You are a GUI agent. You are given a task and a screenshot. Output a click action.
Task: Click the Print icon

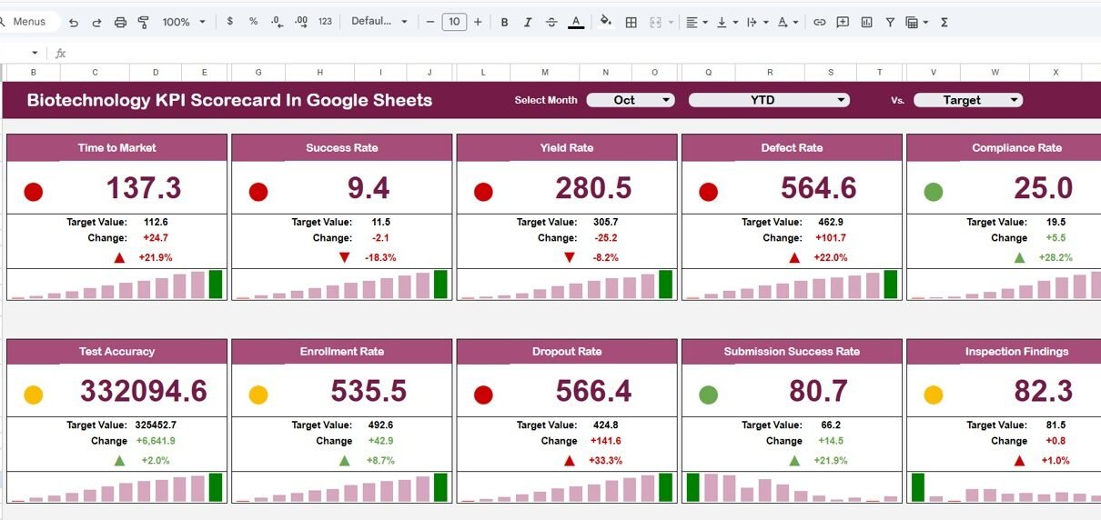point(120,22)
